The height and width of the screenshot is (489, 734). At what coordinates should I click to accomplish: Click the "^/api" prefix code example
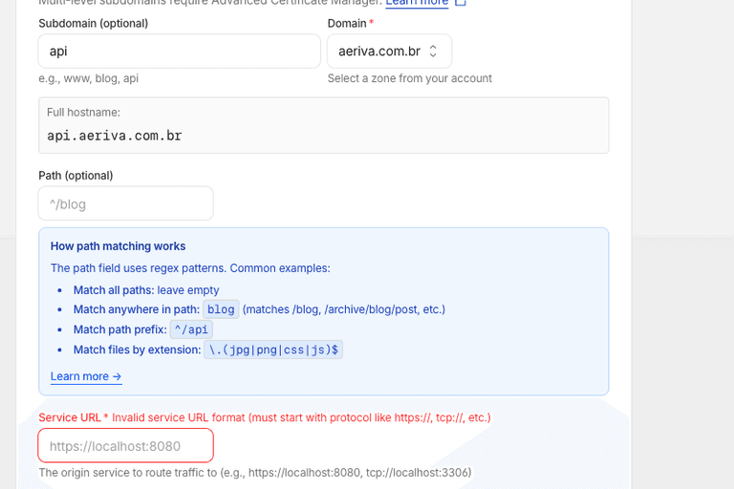coord(191,330)
